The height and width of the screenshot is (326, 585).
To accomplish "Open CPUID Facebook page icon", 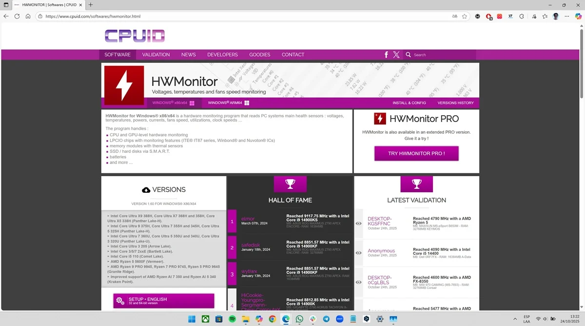I will tap(386, 55).
